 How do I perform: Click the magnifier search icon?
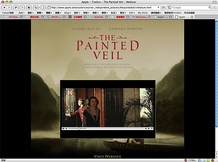[x=210, y=8]
